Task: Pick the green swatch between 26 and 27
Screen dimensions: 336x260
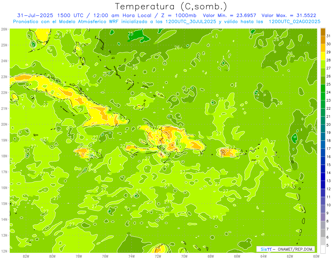Action: (x=323, y=72)
